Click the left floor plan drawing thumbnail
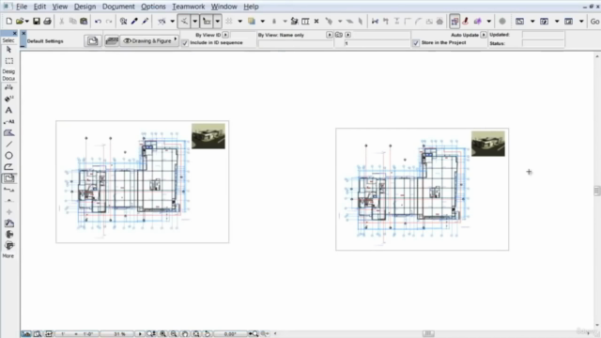Image resolution: width=601 pixels, height=338 pixels. coord(143,181)
